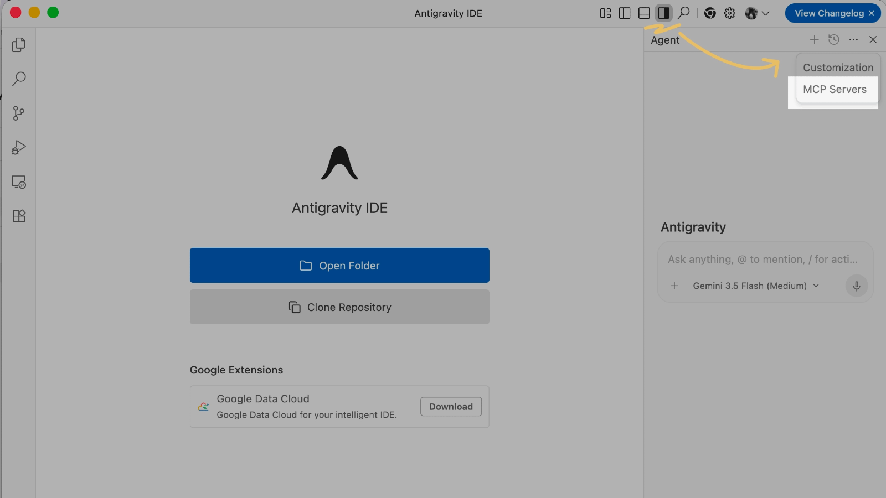Download the Google Data Cloud extension
Image resolution: width=886 pixels, height=498 pixels.
451,407
